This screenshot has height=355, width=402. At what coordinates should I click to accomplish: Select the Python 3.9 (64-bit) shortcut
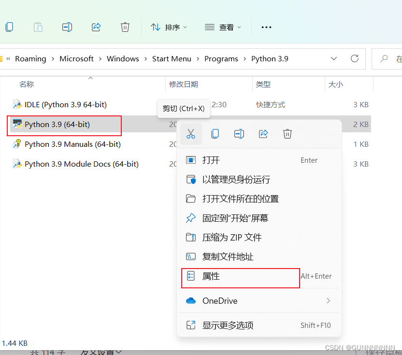[x=57, y=124]
